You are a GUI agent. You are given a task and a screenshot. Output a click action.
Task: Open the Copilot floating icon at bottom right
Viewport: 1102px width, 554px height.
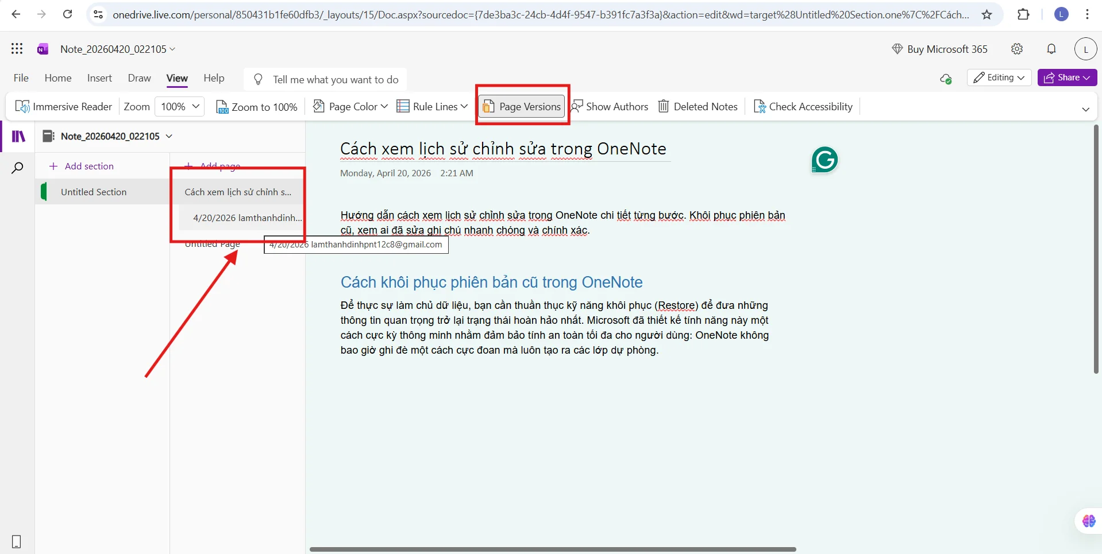(x=1089, y=521)
